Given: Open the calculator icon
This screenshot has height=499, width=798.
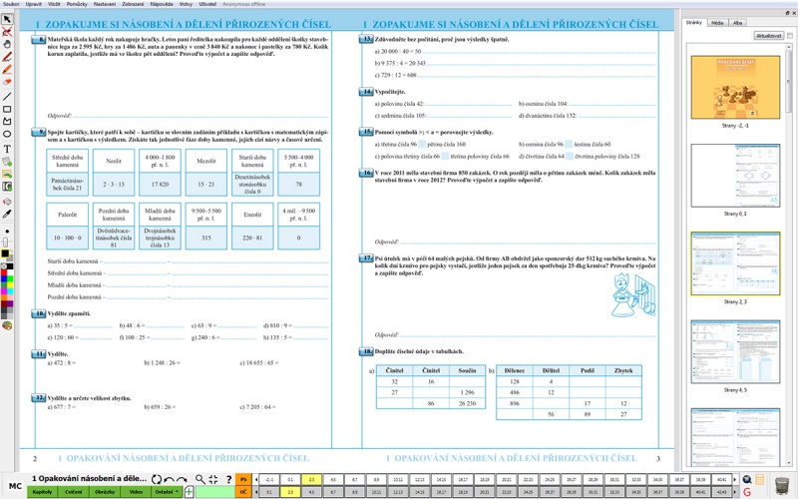Looking at the screenshot, I should [x=759, y=479].
